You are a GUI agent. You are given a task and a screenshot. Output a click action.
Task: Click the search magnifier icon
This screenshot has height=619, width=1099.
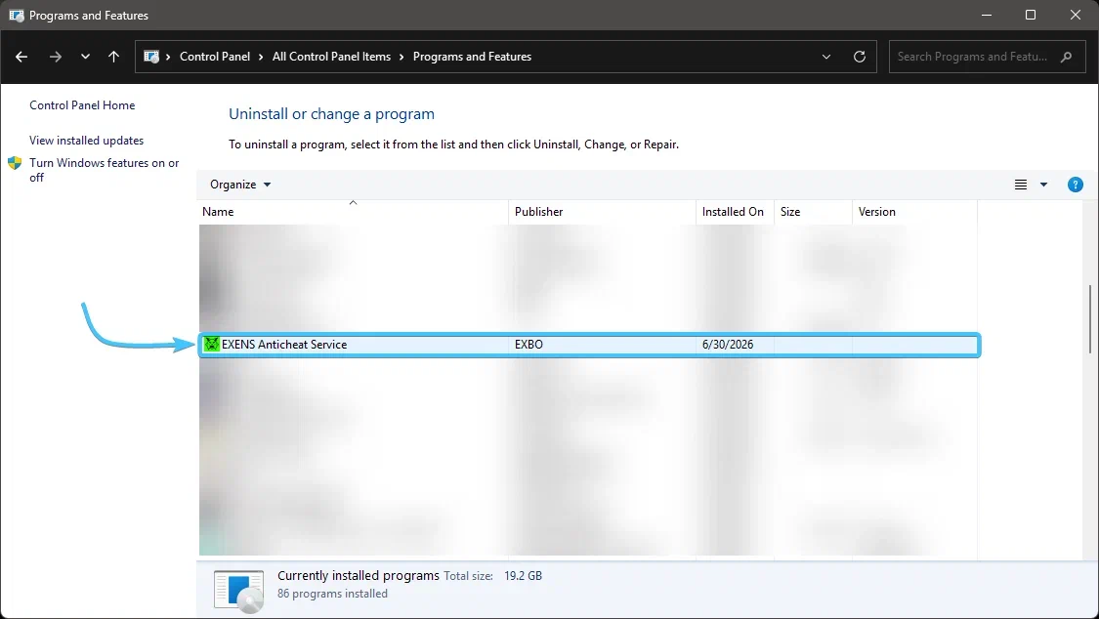pos(1066,57)
